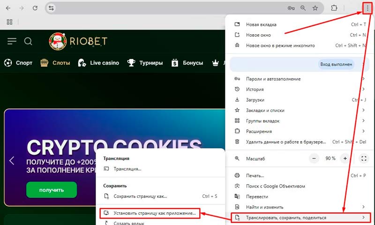Expand Пароли и автозаполнение submenu
The image size is (375, 225).
point(300,79)
